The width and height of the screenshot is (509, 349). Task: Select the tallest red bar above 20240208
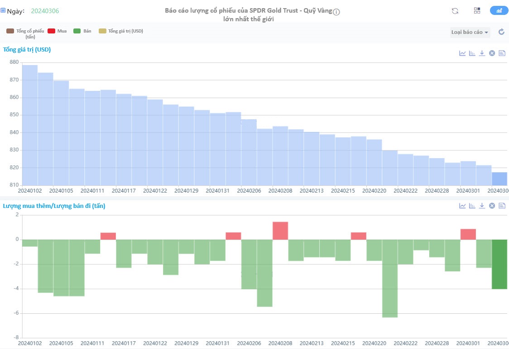[280, 231]
